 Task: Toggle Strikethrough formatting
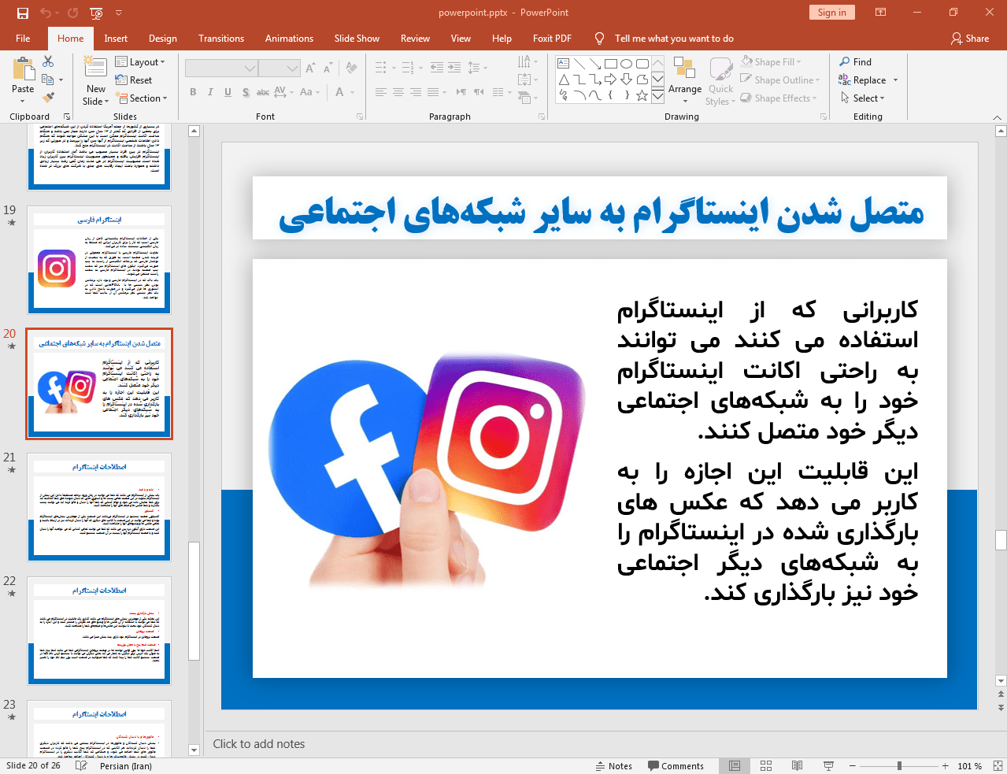click(263, 92)
